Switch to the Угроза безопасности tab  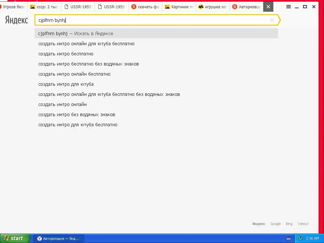[x=13, y=7]
